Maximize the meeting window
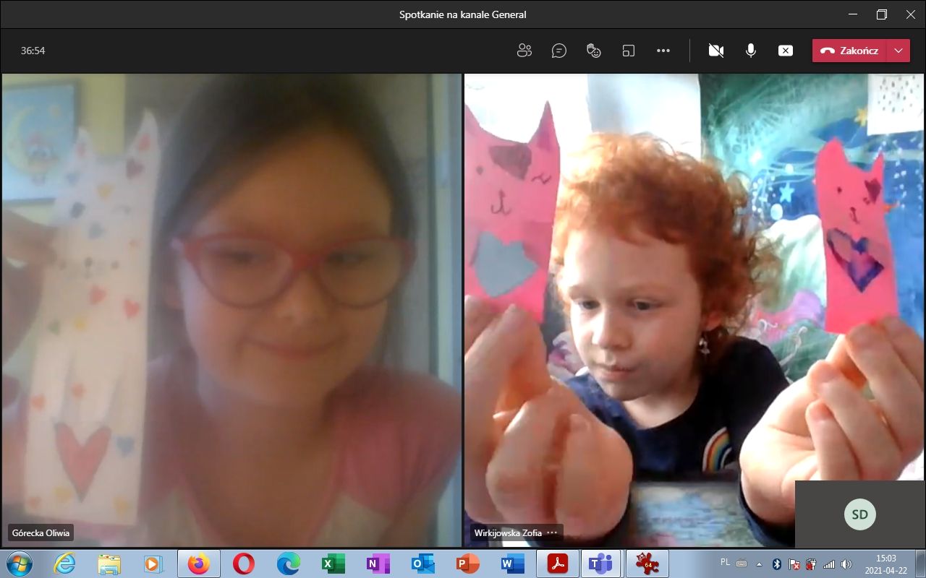The height and width of the screenshot is (578, 926). (x=881, y=14)
